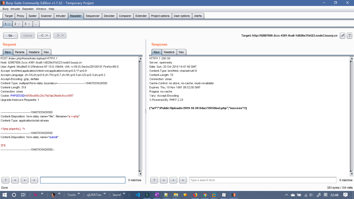The height and width of the screenshot is (199, 354).
Task: Click request search help question button
Action: tap(5, 180)
